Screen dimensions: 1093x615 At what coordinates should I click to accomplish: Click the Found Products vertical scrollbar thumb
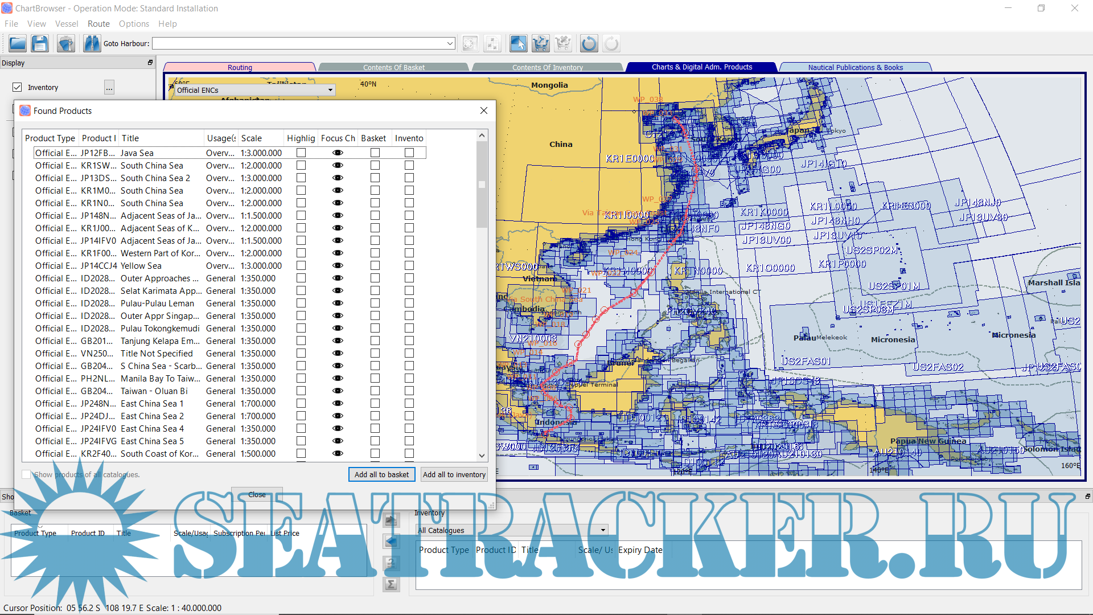tap(482, 185)
